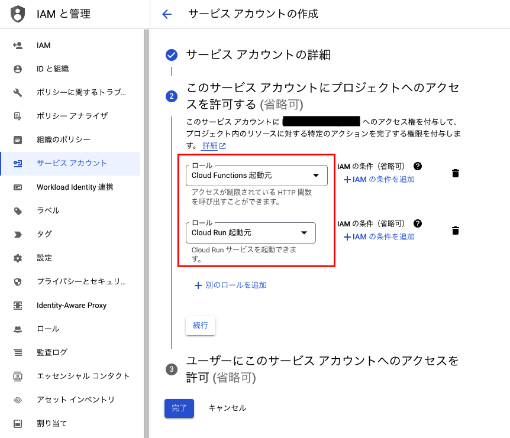Click the IAM と管理 header title
Viewport: 510px width, 438px height.
tap(63, 14)
